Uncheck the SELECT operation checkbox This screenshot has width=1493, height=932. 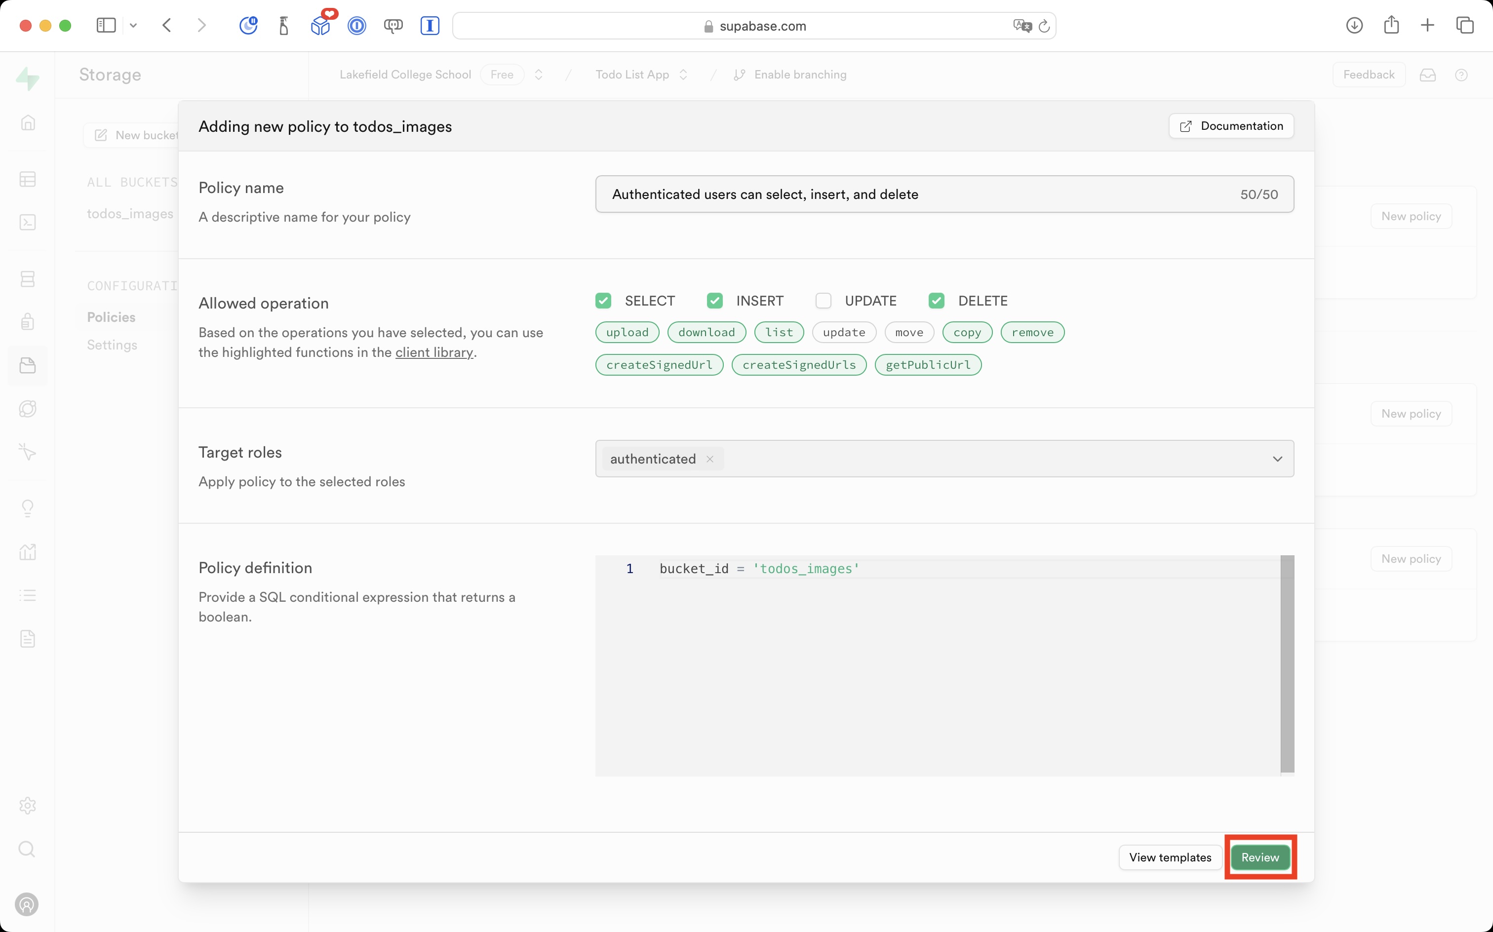pyautogui.click(x=603, y=301)
